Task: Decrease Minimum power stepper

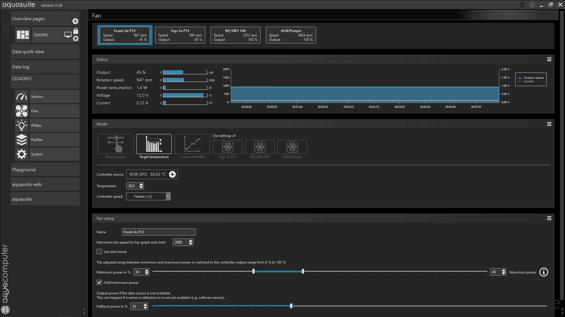Action: tap(147, 274)
